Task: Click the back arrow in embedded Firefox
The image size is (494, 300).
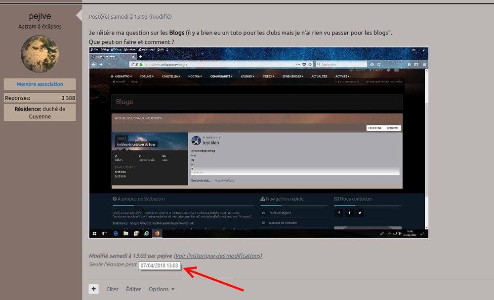Action: 94,64
